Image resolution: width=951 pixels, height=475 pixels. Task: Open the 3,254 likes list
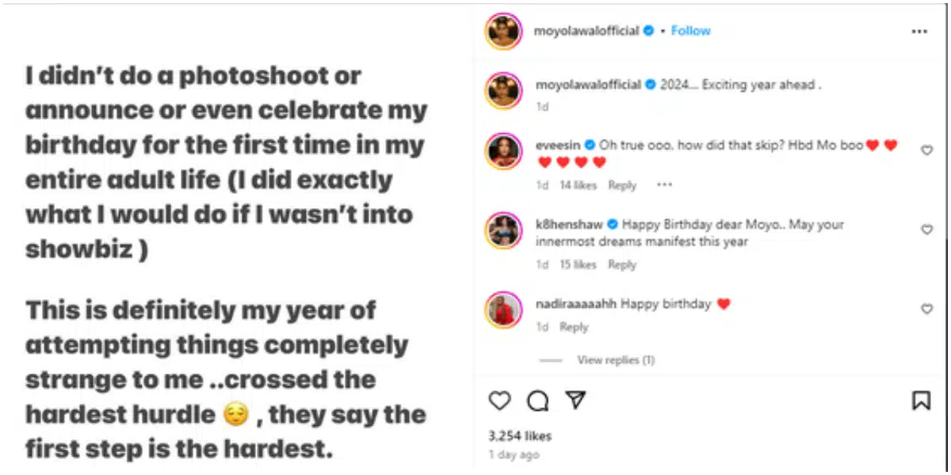point(520,435)
